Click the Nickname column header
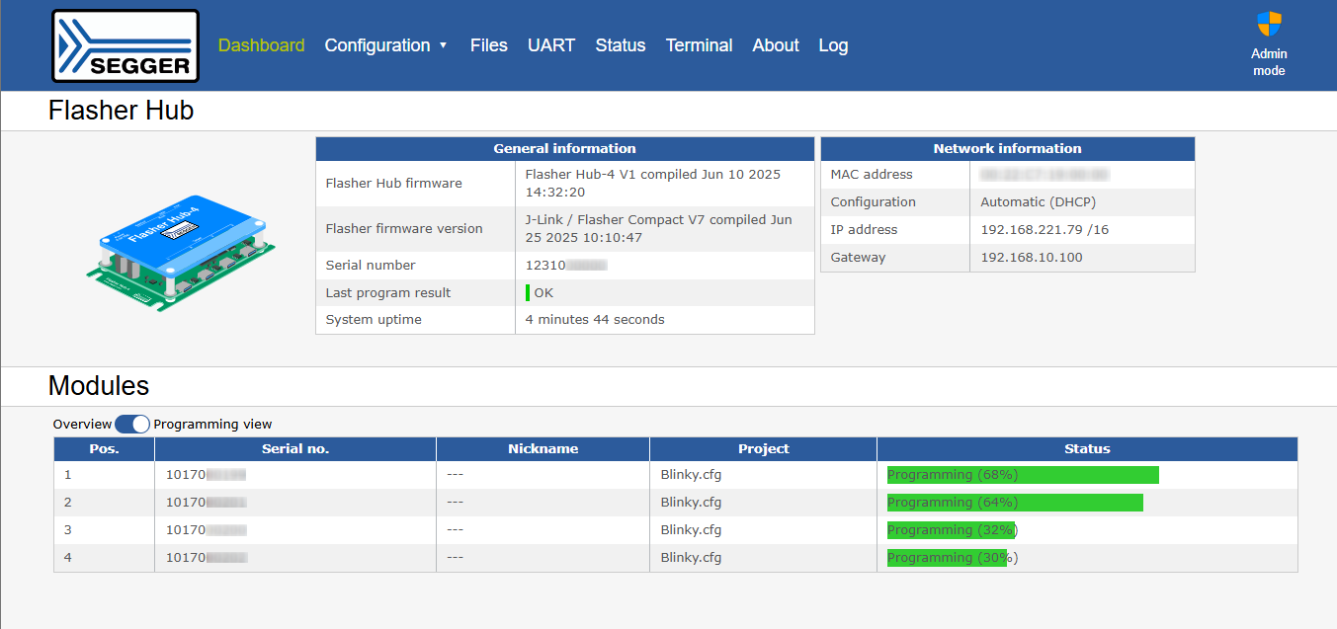The image size is (1337, 629). (x=543, y=449)
